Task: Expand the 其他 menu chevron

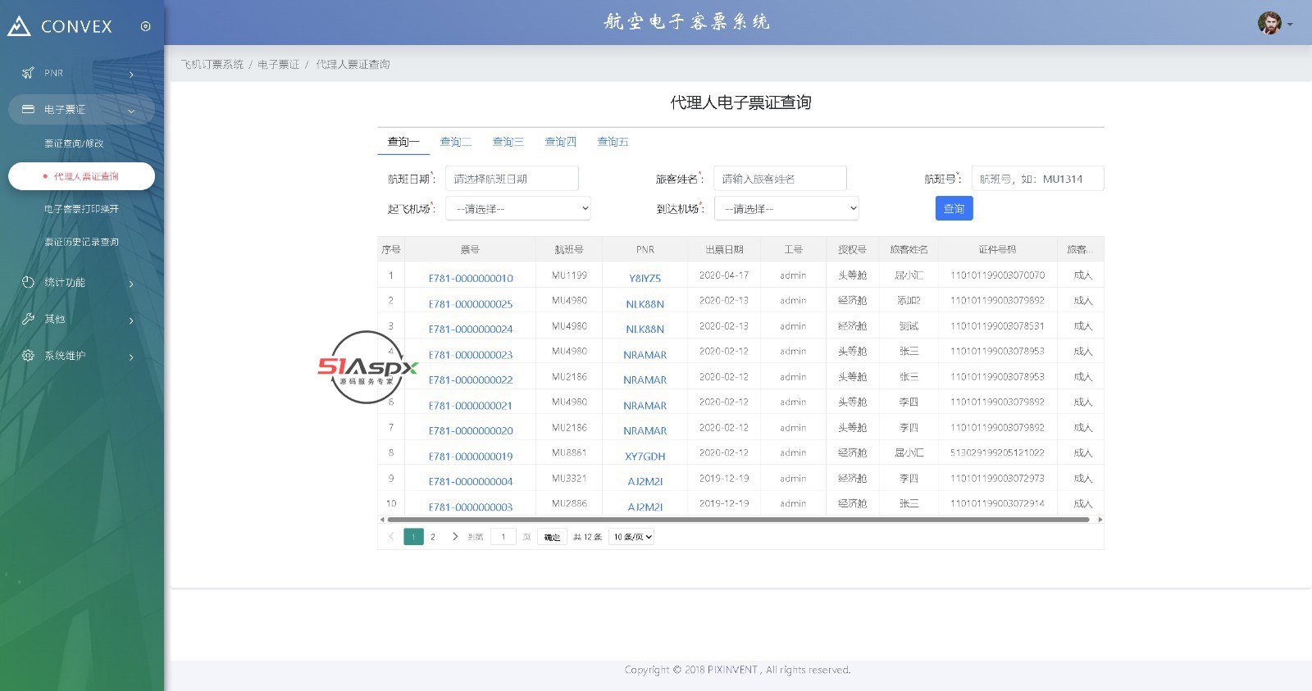Action: pyautogui.click(x=131, y=320)
